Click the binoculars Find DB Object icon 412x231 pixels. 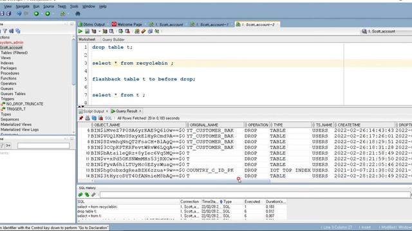[78, 13]
